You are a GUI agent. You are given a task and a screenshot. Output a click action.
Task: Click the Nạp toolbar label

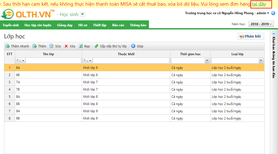click(87, 46)
